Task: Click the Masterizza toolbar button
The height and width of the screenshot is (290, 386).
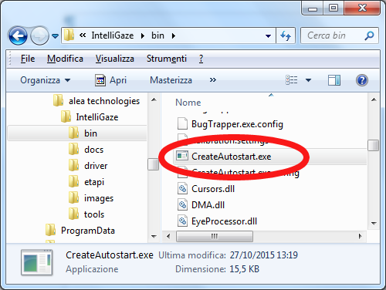Action: (x=171, y=80)
